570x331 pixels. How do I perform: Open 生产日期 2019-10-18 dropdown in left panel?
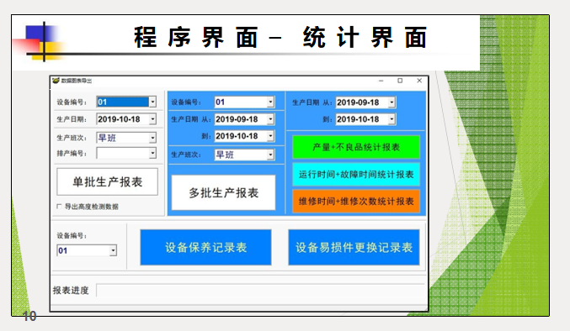tap(152, 119)
